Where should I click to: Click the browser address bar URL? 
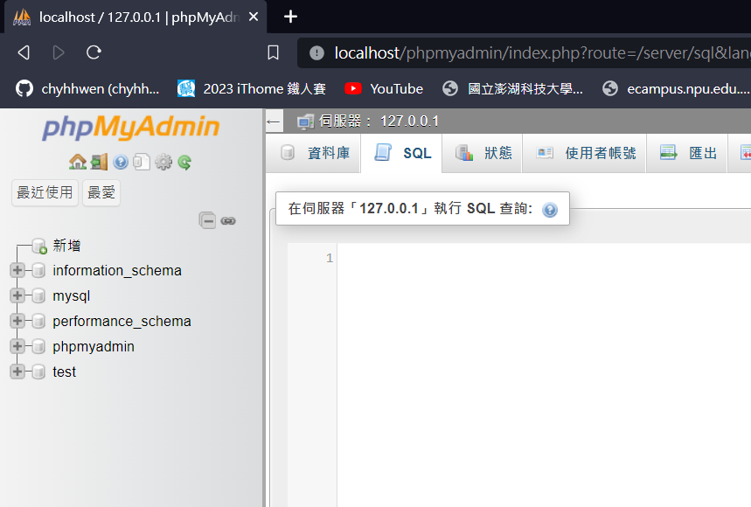tap(542, 52)
